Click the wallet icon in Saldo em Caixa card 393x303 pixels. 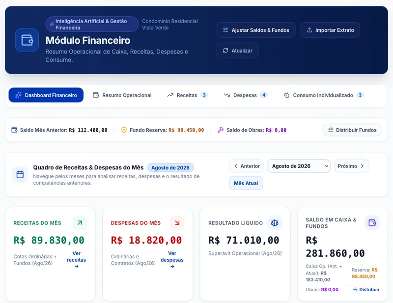[x=372, y=222]
